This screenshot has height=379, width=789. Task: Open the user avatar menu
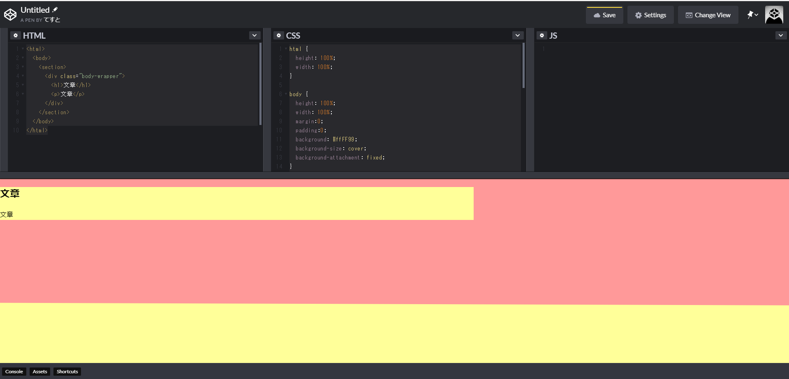(x=774, y=15)
